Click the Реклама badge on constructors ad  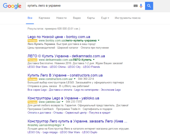(x=32, y=79)
